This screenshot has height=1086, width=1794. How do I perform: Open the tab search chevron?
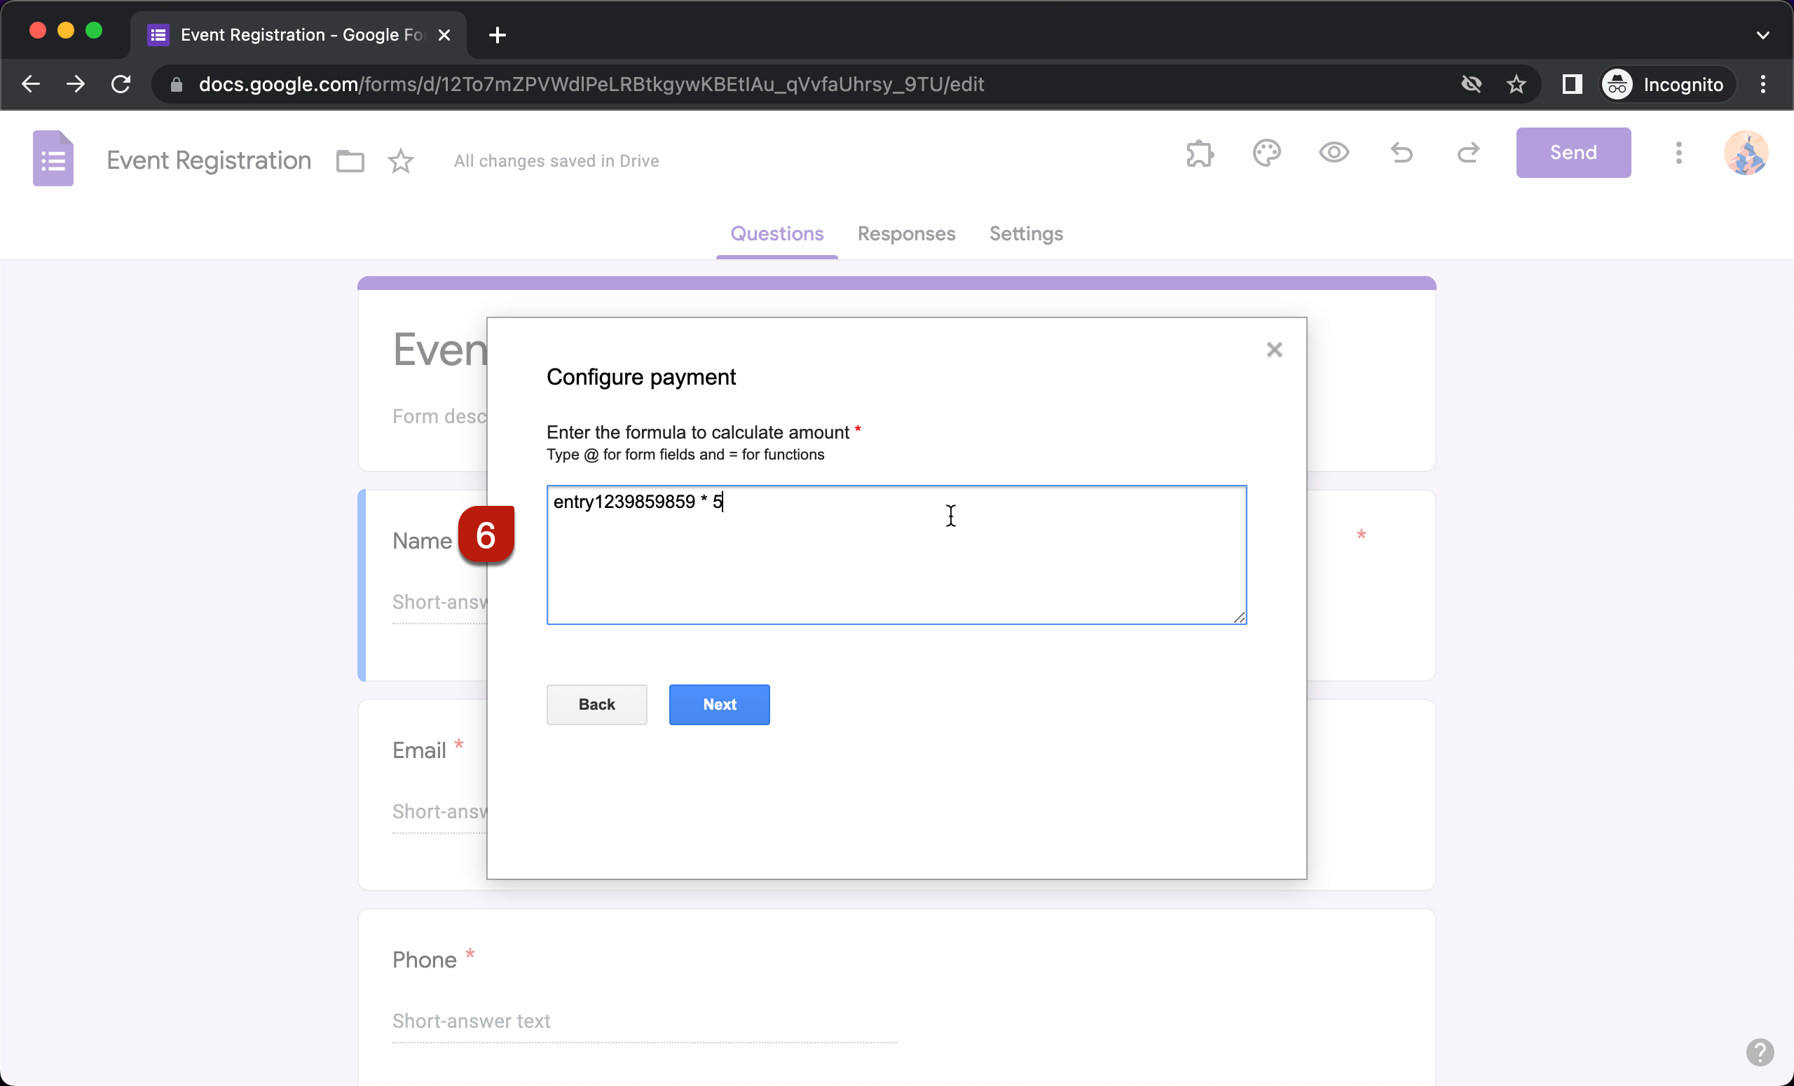click(x=1762, y=34)
